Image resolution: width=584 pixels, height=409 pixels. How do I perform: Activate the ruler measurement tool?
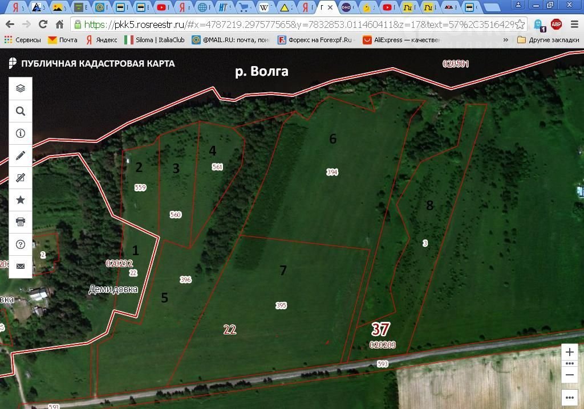[x=21, y=178]
